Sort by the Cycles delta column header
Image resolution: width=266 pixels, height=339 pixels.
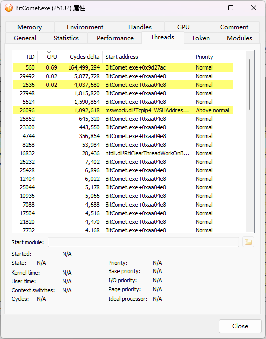81,57
